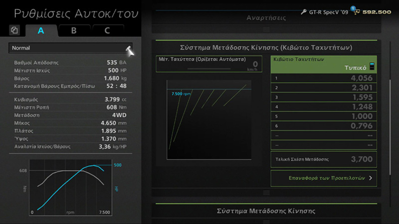Image resolution: width=399 pixels, height=224 pixels.
Task: Switch to settings sheet B tab
Action: (x=74, y=30)
